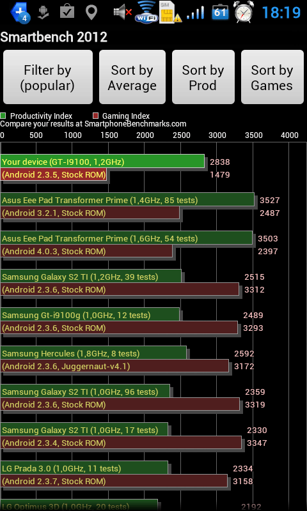This screenshot has height=511, width=307.
Task: Tap the 2334 productivity score
Action: [x=243, y=469]
